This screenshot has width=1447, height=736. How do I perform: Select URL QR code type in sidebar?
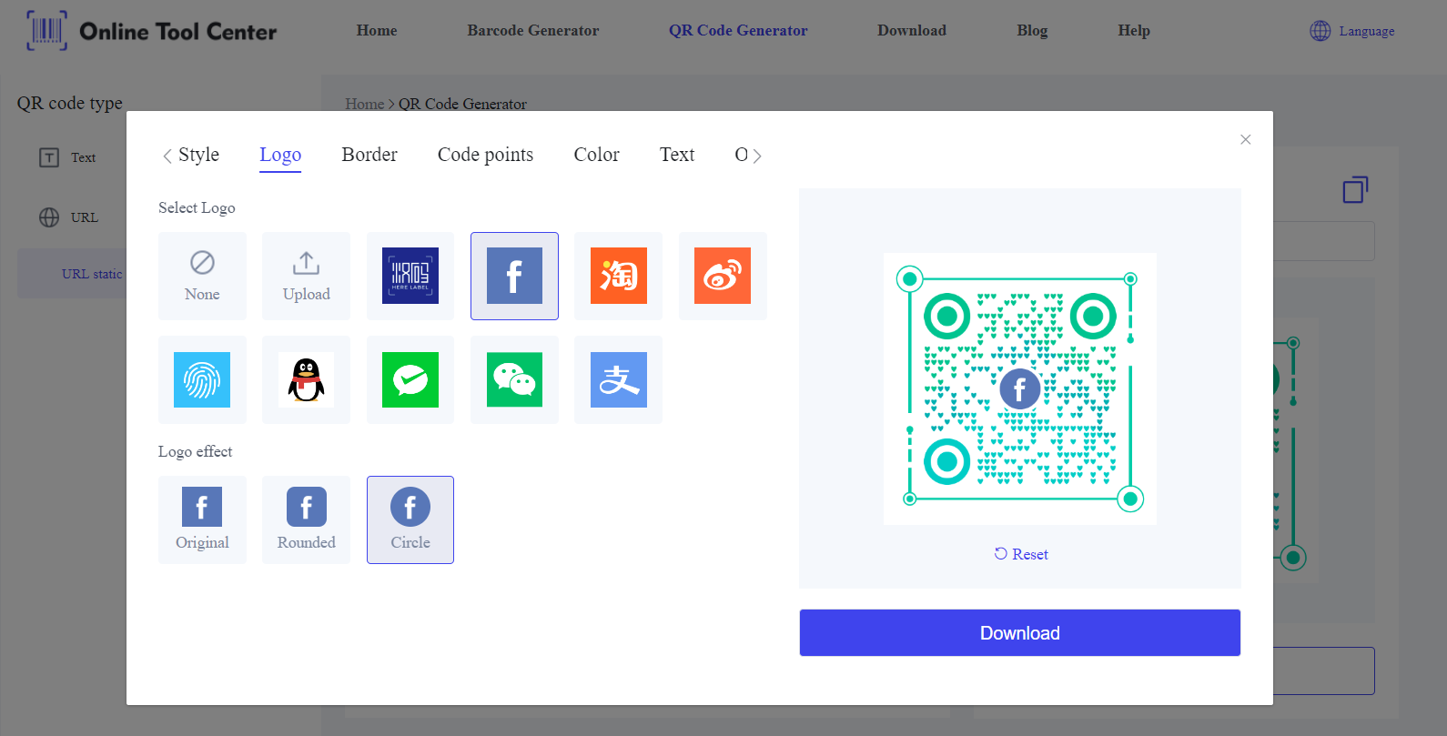pos(68,217)
